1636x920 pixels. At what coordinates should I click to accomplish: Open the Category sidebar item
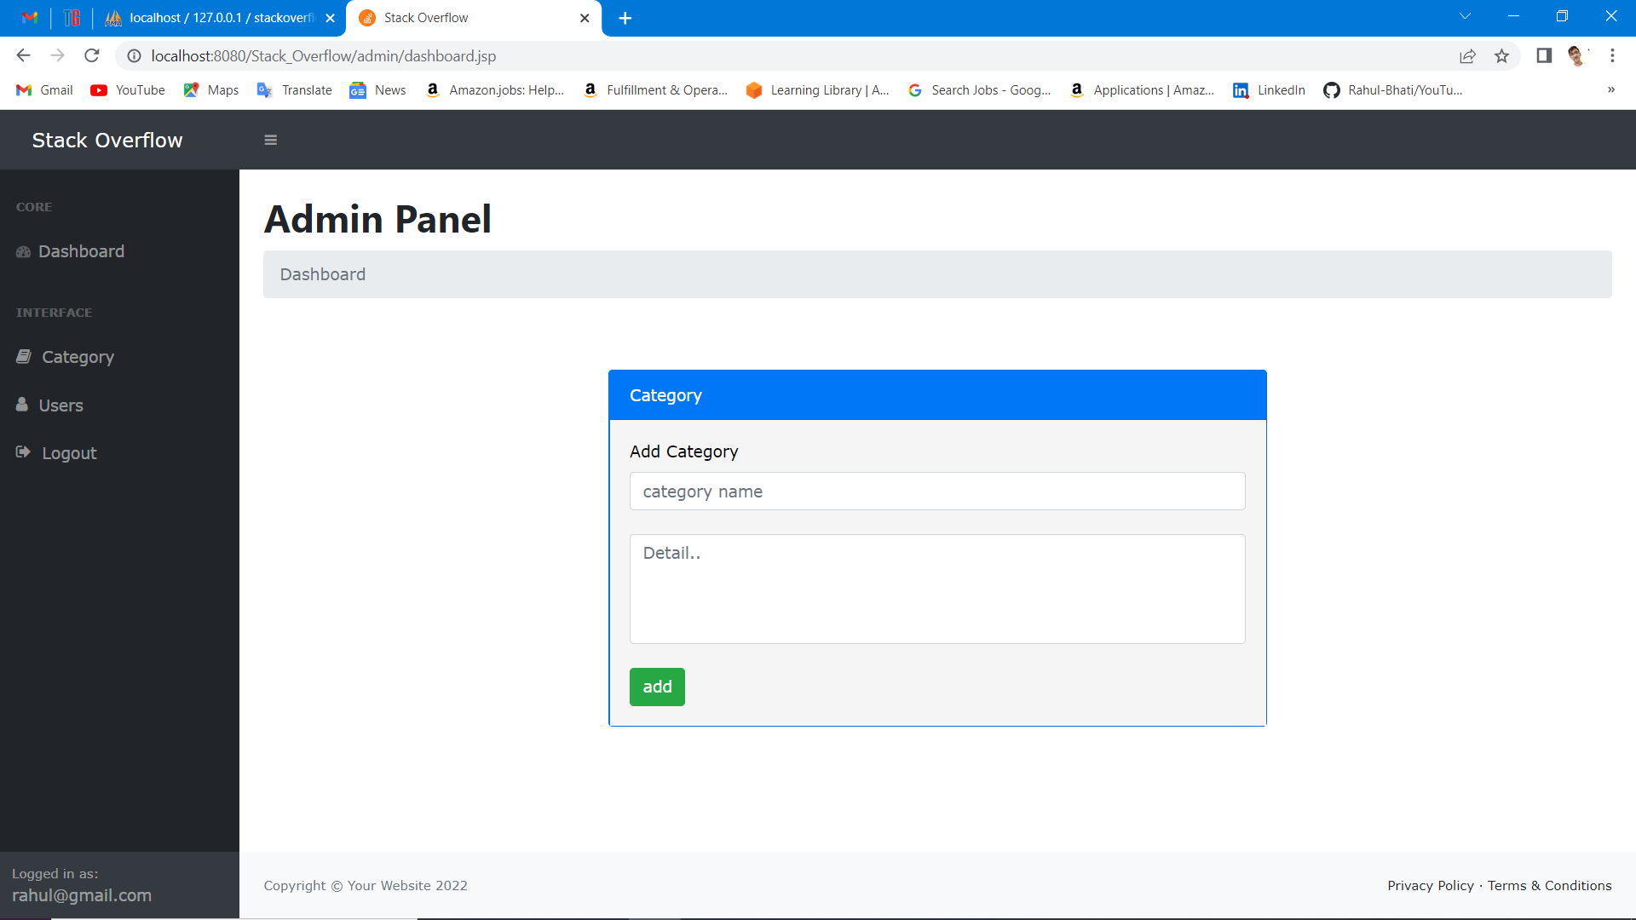pyautogui.click(x=78, y=357)
